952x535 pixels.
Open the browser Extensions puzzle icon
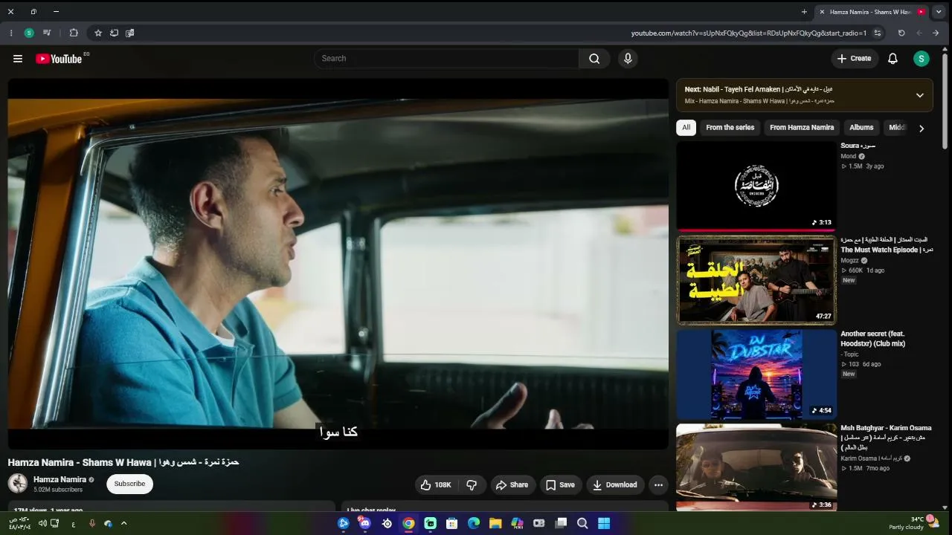[74, 33]
